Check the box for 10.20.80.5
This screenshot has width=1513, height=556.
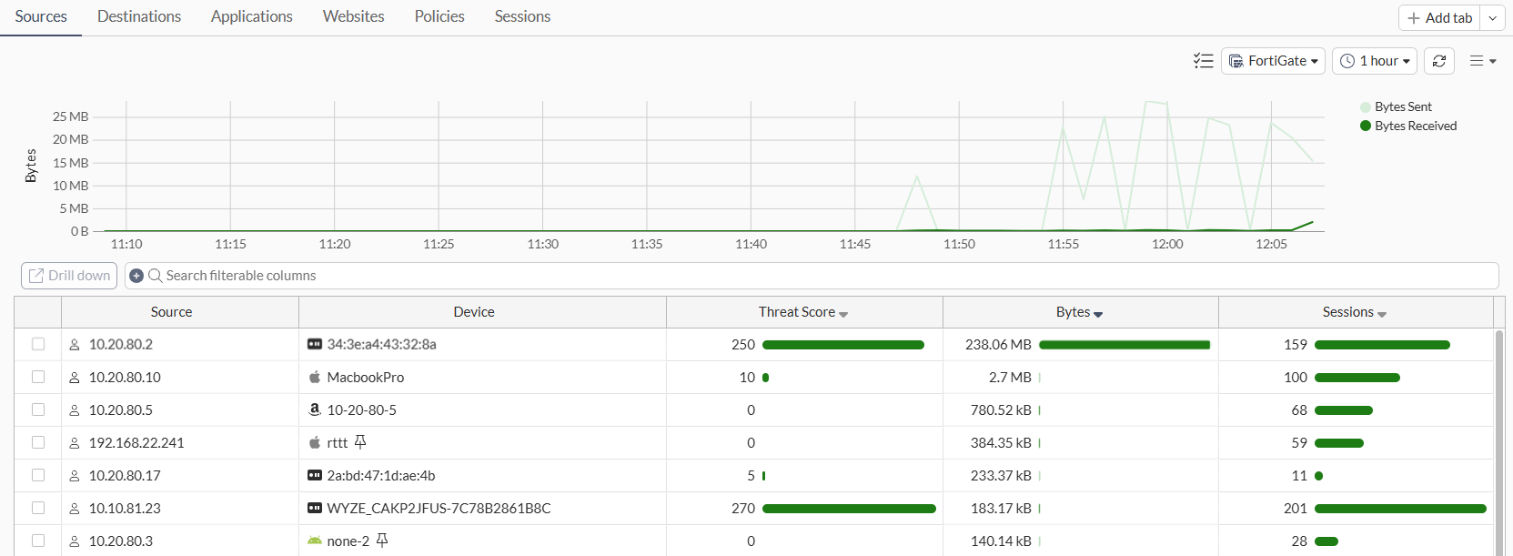click(38, 409)
